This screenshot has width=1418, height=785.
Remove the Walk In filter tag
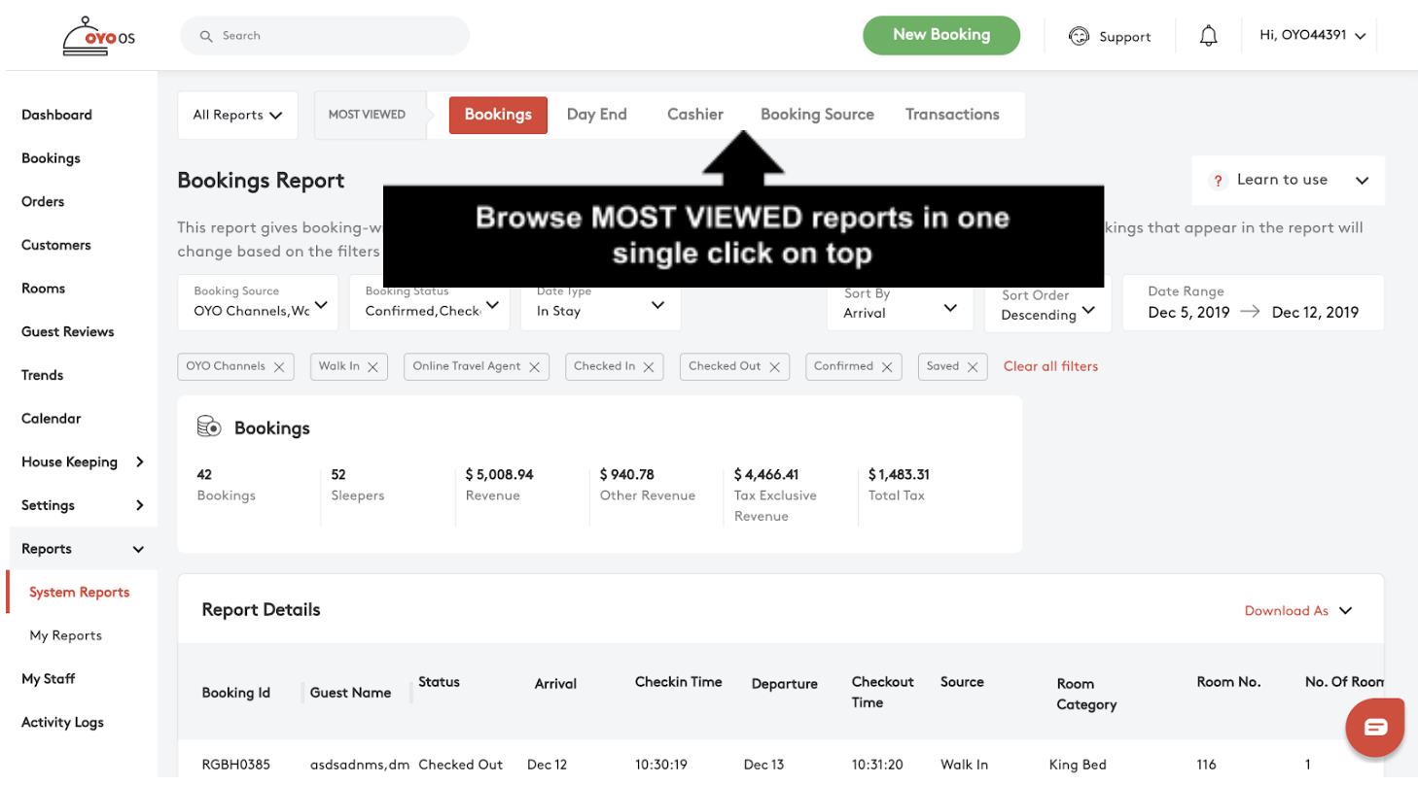pyautogui.click(x=372, y=367)
